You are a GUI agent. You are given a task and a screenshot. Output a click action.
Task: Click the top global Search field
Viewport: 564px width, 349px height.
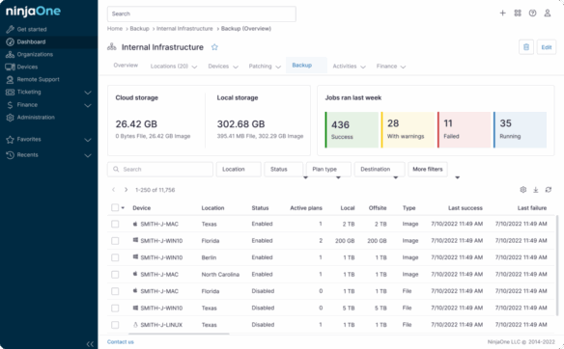pyautogui.click(x=202, y=14)
